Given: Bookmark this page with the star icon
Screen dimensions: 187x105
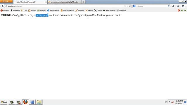Looking at the screenshot, I should (x=125, y=6).
